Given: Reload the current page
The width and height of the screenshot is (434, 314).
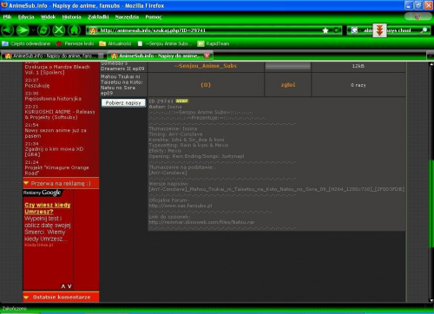Looking at the screenshot, I should tap(43, 30).
